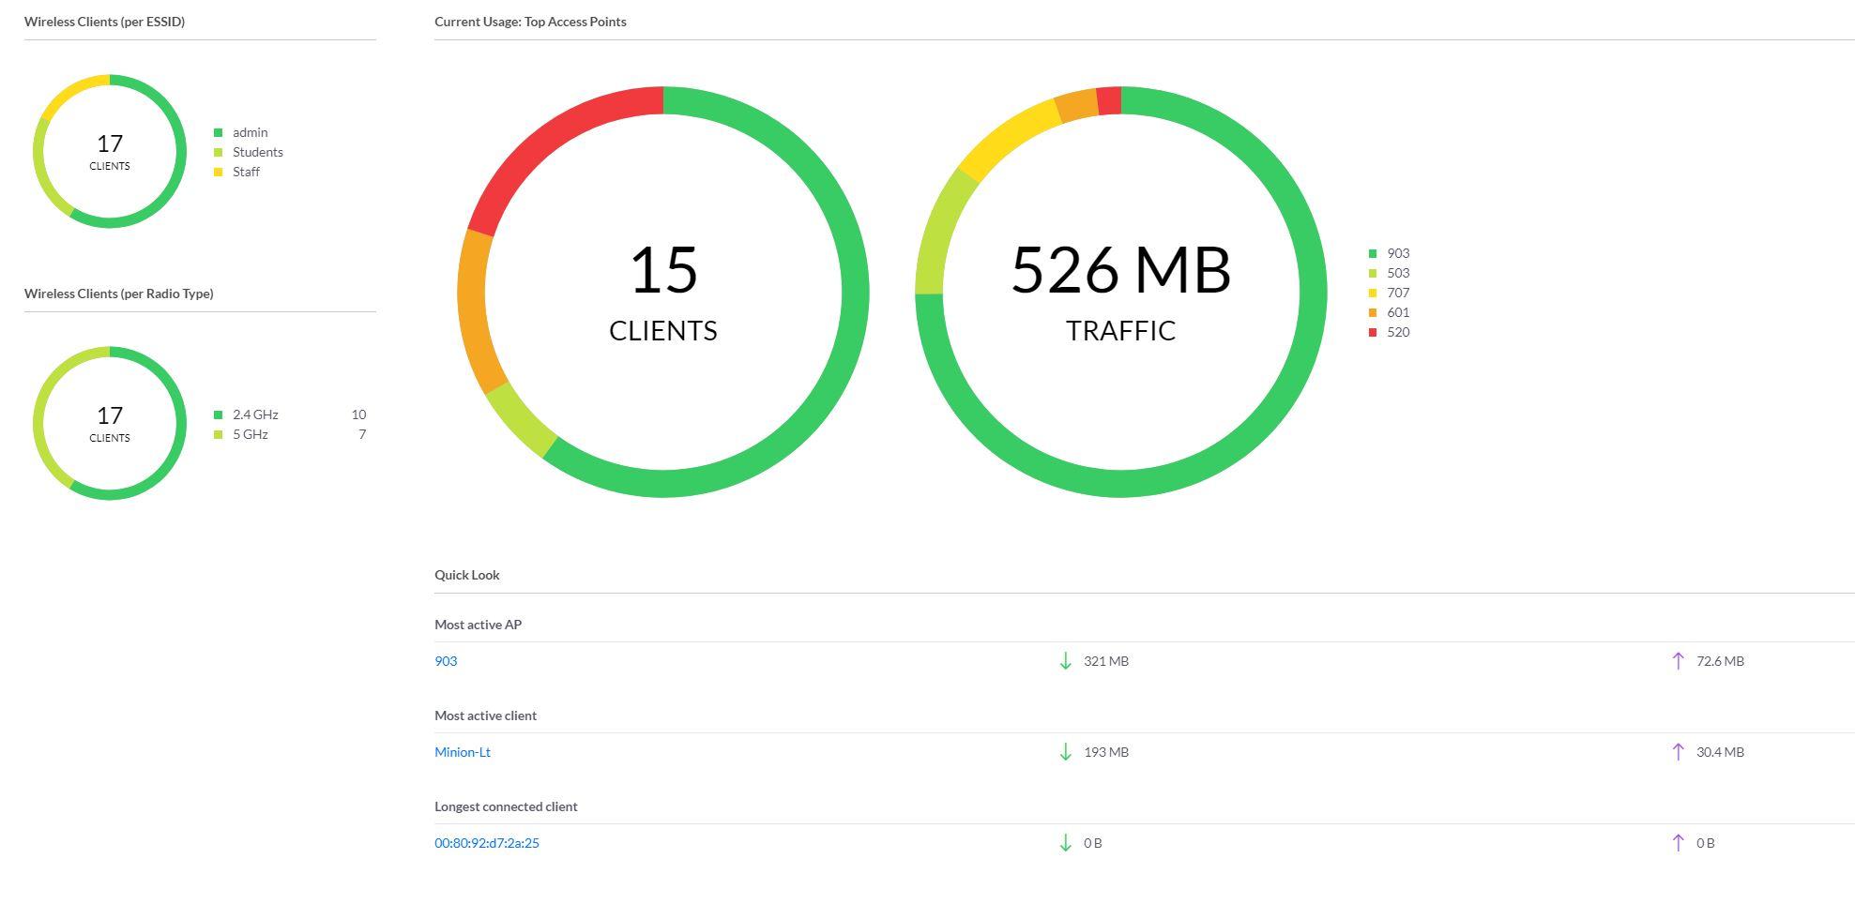This screenshot has height=919, width=1855.
Task: Select the 5 GHz legend entry
Action: point(251,434)
